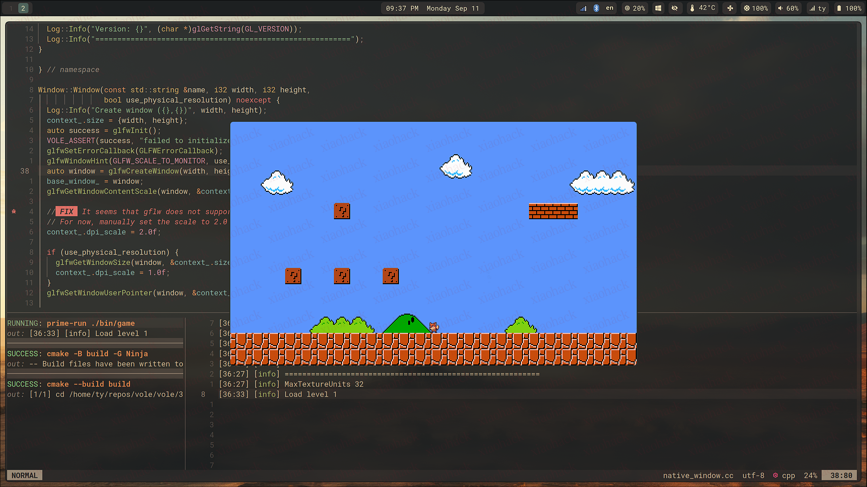Image resolution: width=867 pixels, height=487 pixels.
Task: Click the Windows logo icon in the status bar
Action: [658, 8]
